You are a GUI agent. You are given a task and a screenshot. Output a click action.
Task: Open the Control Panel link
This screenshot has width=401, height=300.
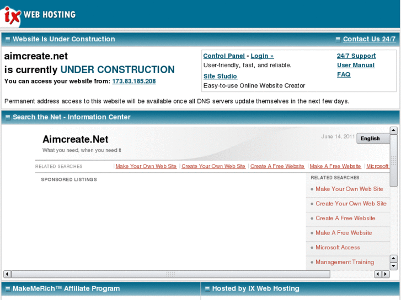224,56
